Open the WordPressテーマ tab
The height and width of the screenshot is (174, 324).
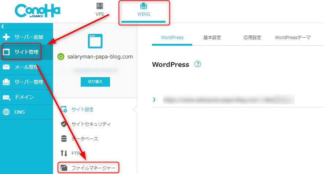coord(293,38)
